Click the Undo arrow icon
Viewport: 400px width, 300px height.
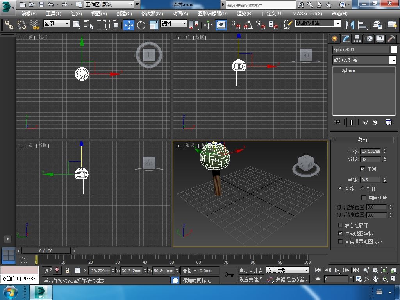51,4
